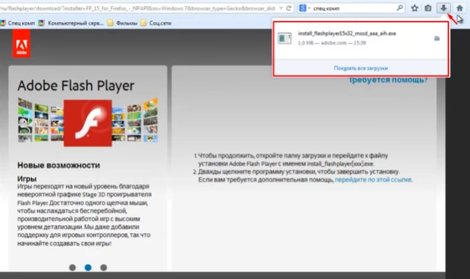470x279 pixels.
Task: Open the bookmarks list icon
Action: tap(428, 8)
